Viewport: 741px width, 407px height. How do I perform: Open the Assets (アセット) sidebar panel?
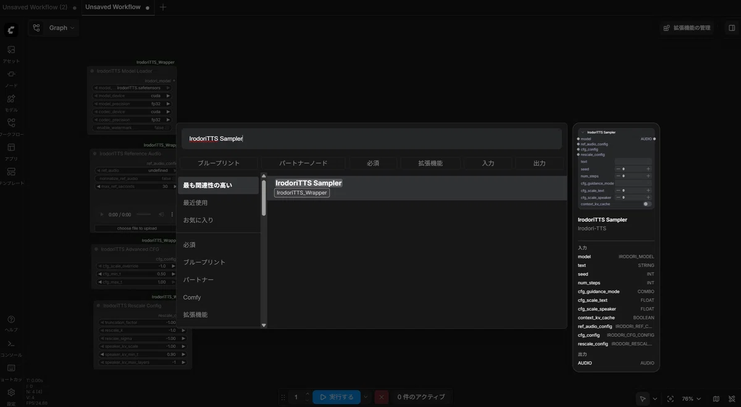(x=11, y=53)
